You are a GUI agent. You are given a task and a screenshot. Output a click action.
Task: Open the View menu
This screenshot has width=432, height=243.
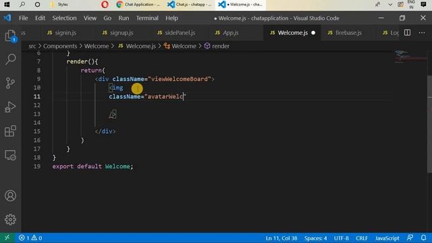pos(90,18)
